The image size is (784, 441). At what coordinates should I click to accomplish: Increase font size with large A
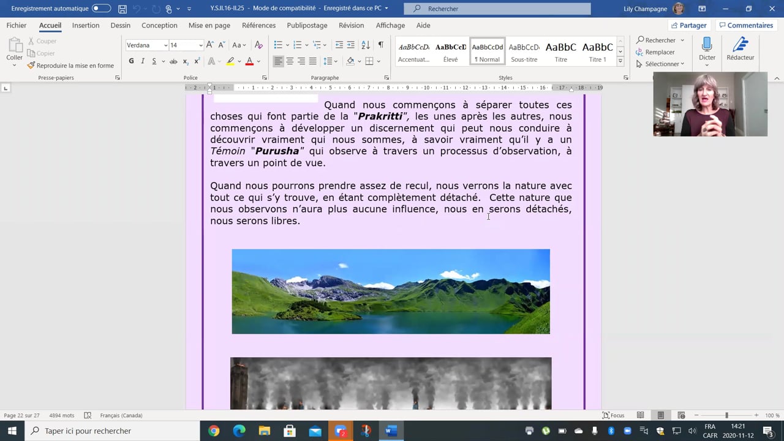pyautogui.click(x=209, y=45)
